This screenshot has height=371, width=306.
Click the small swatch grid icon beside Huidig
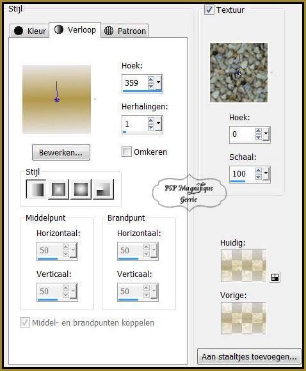[x=275, y=277]
